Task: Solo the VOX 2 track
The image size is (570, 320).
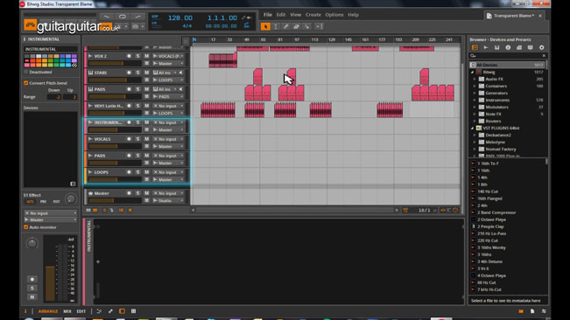Action: pos(137,56)
